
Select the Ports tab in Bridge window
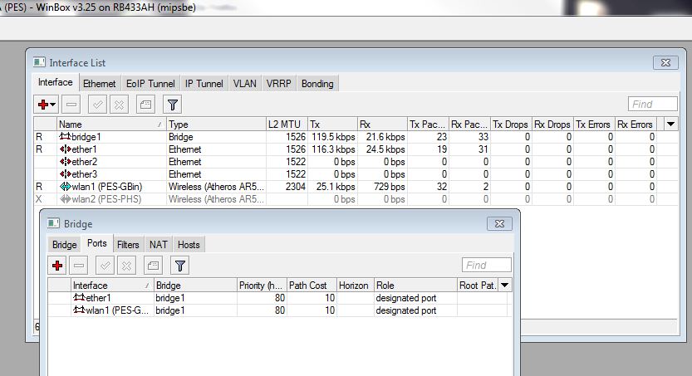pos(96,243)
